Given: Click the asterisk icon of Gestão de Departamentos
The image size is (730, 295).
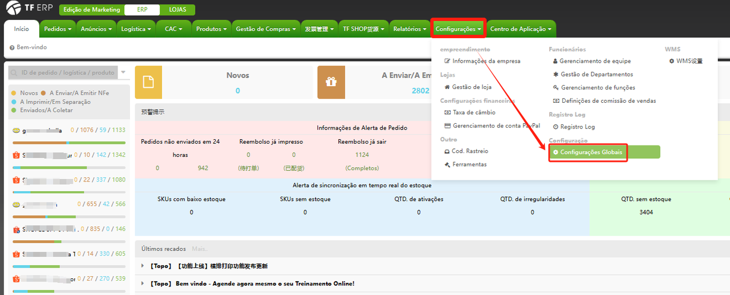Looking at the screenshot, I should 556,74.
